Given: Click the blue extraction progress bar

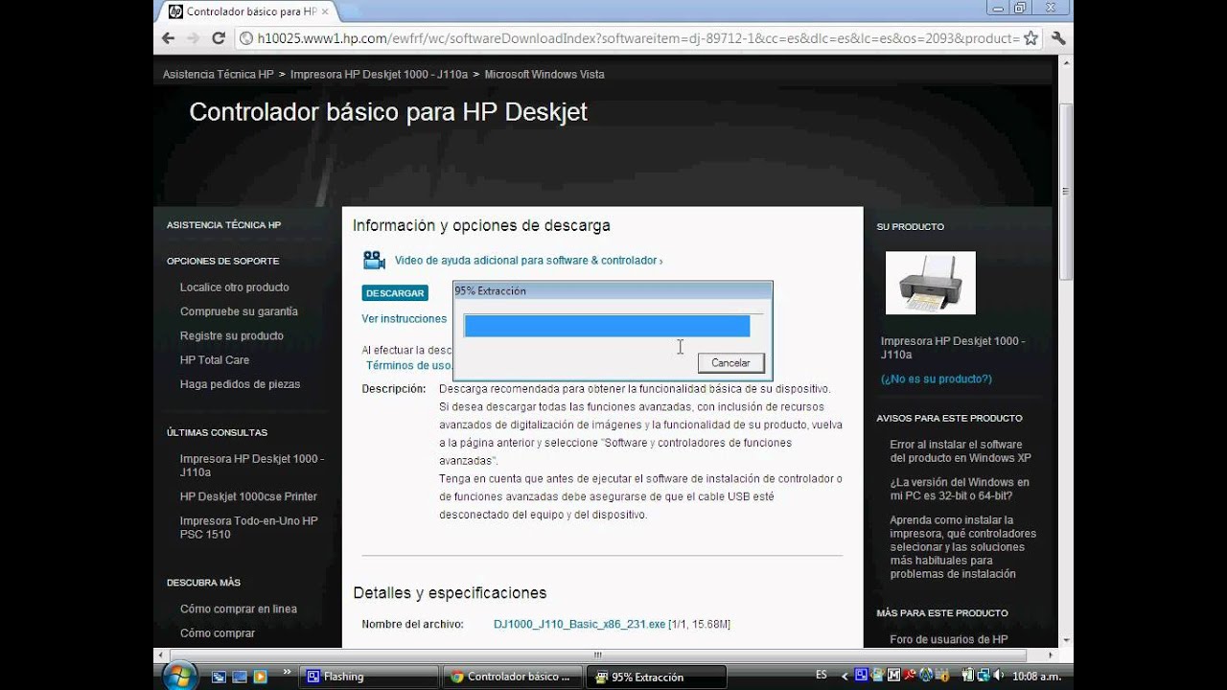Looking at the screenshot, I should (607, 326).
